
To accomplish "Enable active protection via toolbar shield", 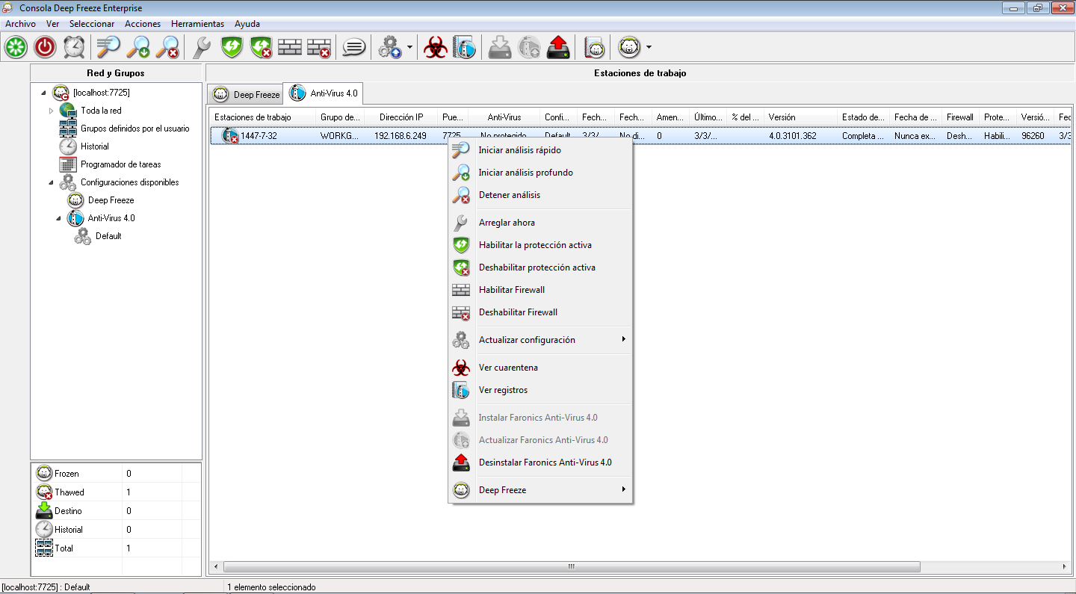I will pos(232,48).
